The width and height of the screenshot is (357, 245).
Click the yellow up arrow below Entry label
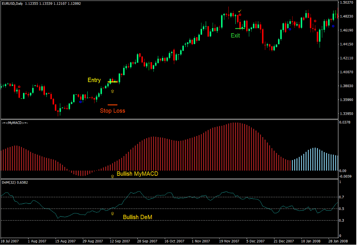pyautogui.click(x=112, y=91)
